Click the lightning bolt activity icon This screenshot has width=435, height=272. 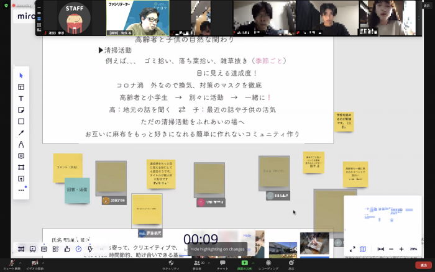90,249
